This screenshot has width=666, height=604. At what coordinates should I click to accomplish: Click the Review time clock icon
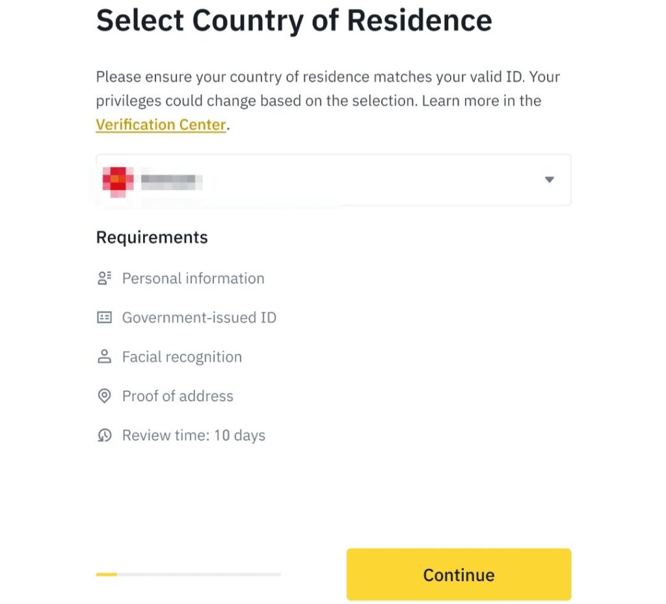pyautogui.click(x=104, y=436)
